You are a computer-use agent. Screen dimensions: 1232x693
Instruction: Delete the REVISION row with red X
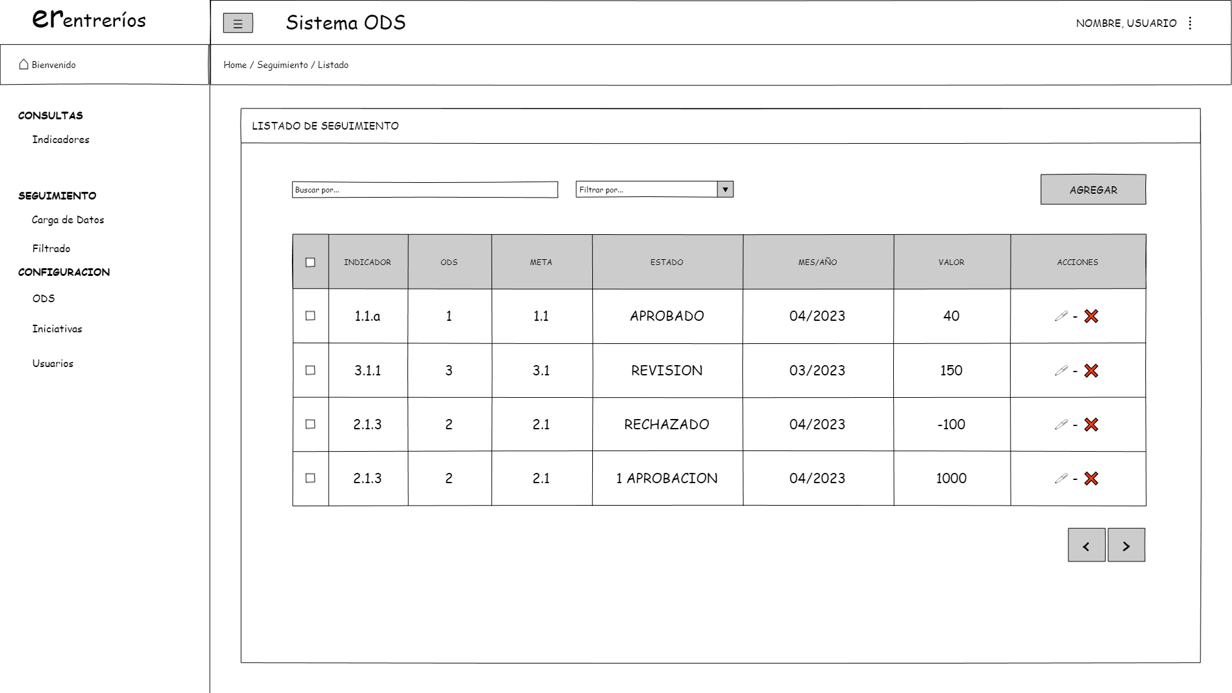(1091, 371)
